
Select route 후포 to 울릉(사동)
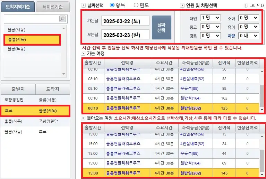point(35,111)
